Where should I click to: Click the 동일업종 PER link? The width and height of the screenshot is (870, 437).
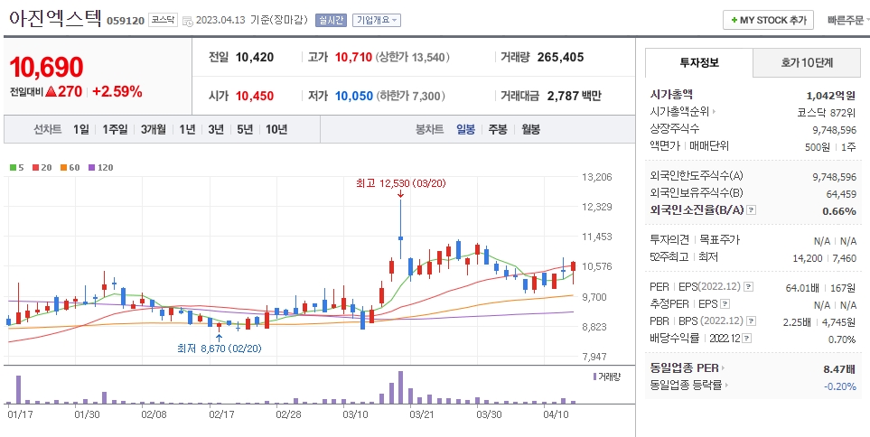tap(684, 368)
